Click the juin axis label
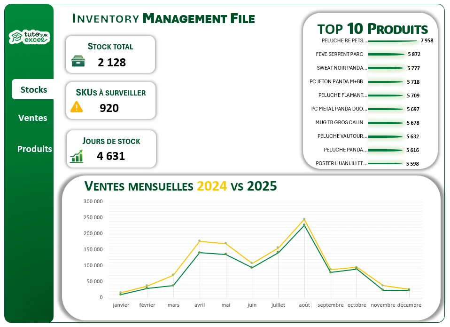Image resolution: width=450 pixels, height=327 pixels. pos(252,305)
